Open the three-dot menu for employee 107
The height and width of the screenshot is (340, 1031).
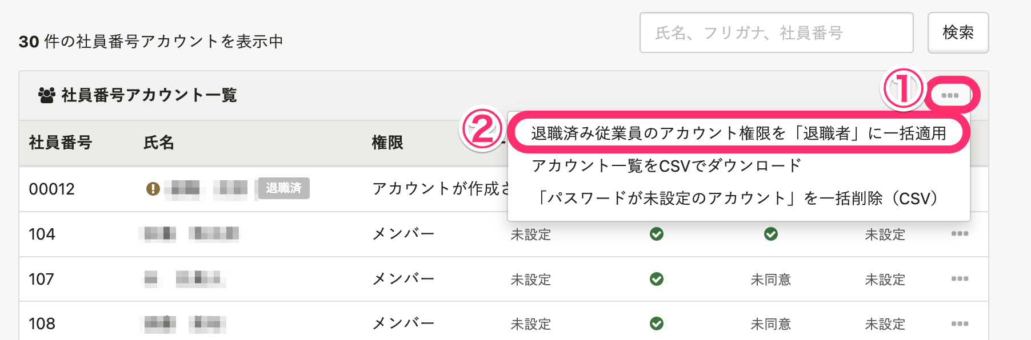960,278
